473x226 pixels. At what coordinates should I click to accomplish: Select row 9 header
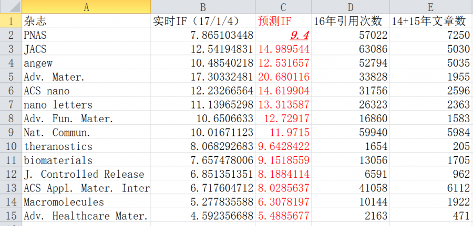point(11,132)
